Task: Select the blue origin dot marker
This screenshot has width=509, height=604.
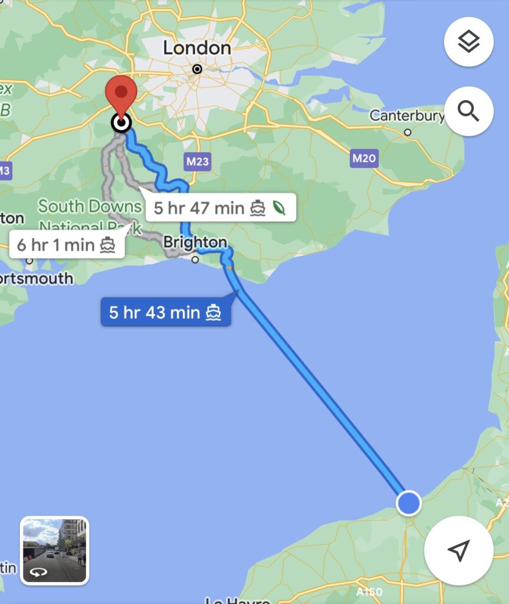Action: click(x=408, y=503)
